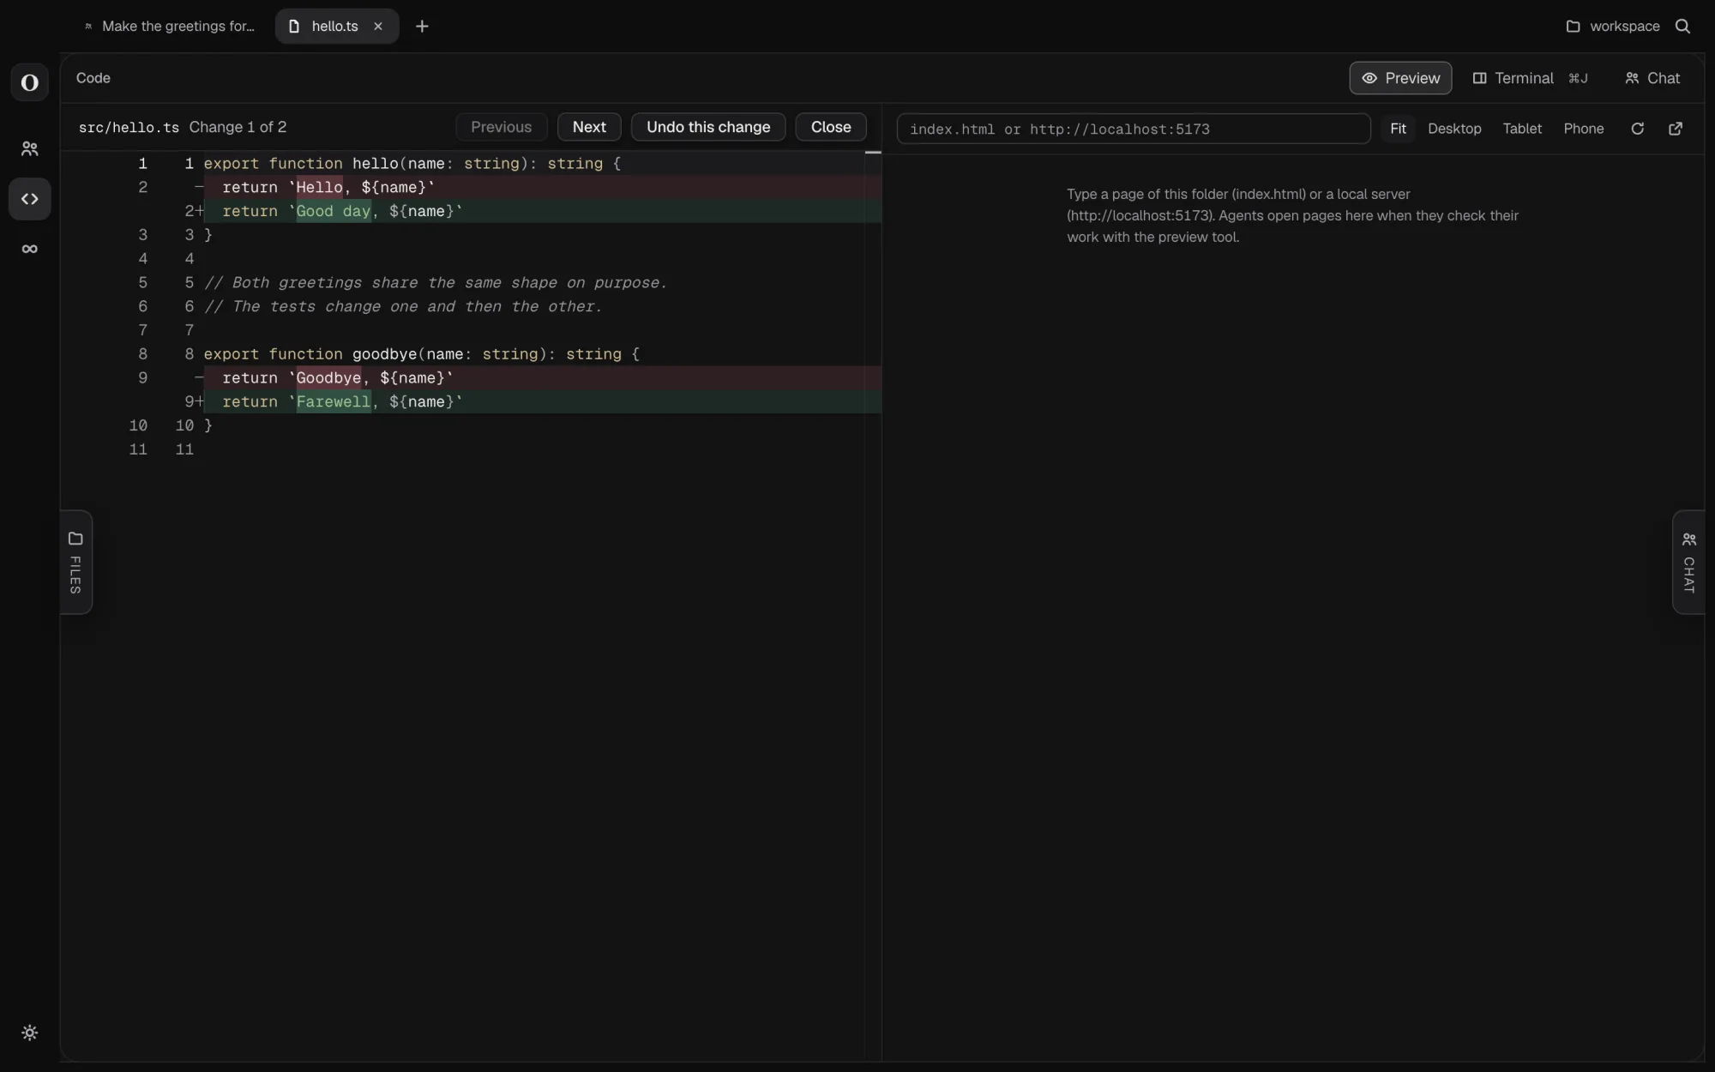Go to the Next change
This screenshot has width=1715, height=1072.
[589, 127]
